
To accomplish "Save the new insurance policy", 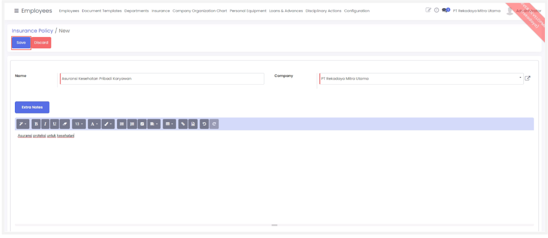I will point(21,43).
